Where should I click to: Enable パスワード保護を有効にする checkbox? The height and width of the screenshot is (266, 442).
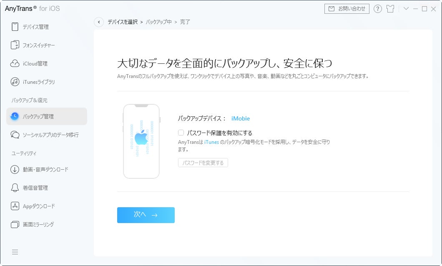click(x=181, y=133)
